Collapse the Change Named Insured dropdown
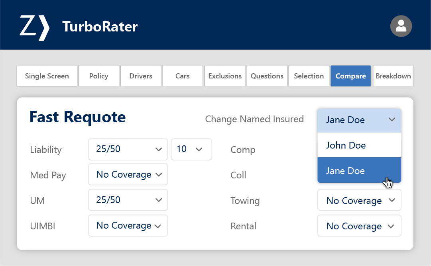This screenshot has height=266, width=431. pyautogui.click(x=359, y=120)
